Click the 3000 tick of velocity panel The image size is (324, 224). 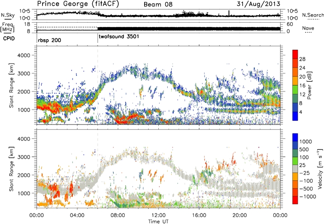click(x=24, y=157)
